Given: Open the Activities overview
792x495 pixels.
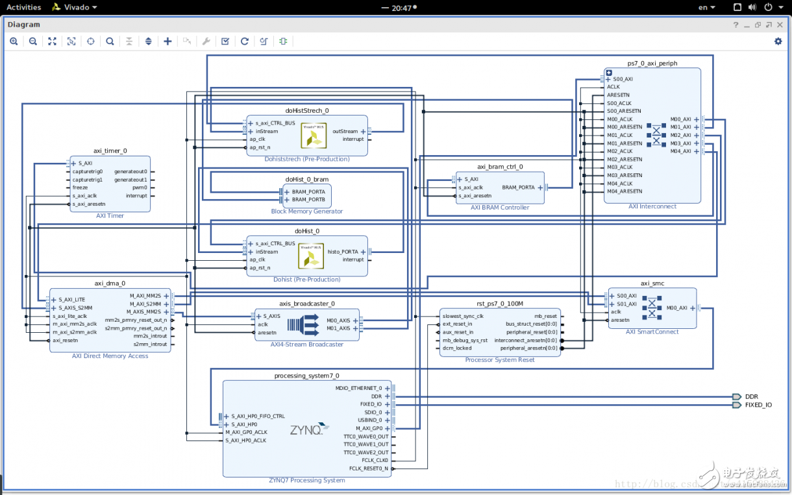Looking at the screenshot, I should tap(23, 7).
